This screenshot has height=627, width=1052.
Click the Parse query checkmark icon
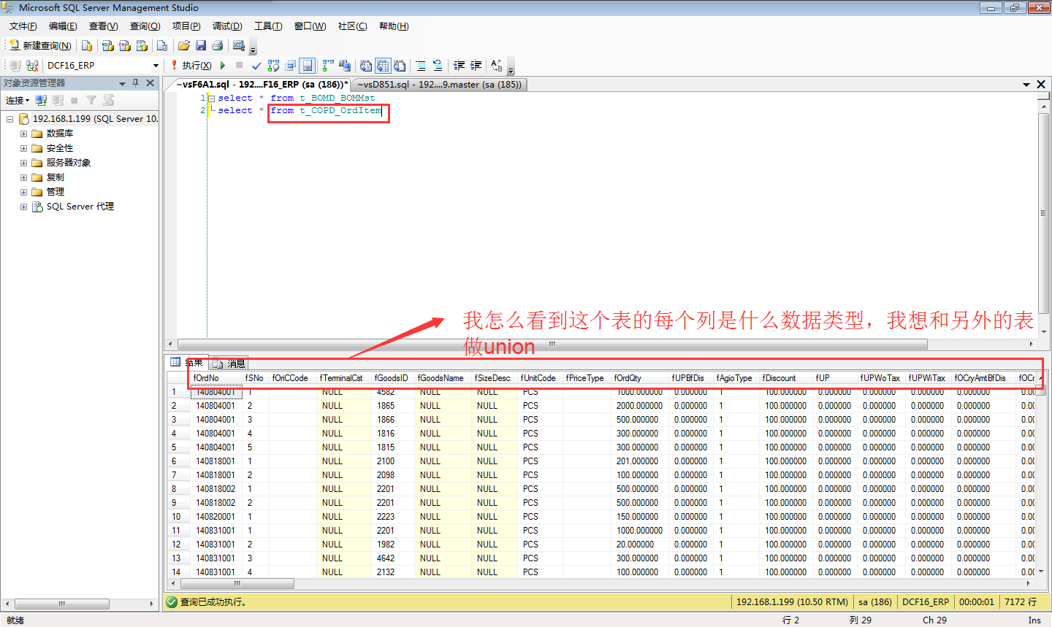tap(256, 66)
